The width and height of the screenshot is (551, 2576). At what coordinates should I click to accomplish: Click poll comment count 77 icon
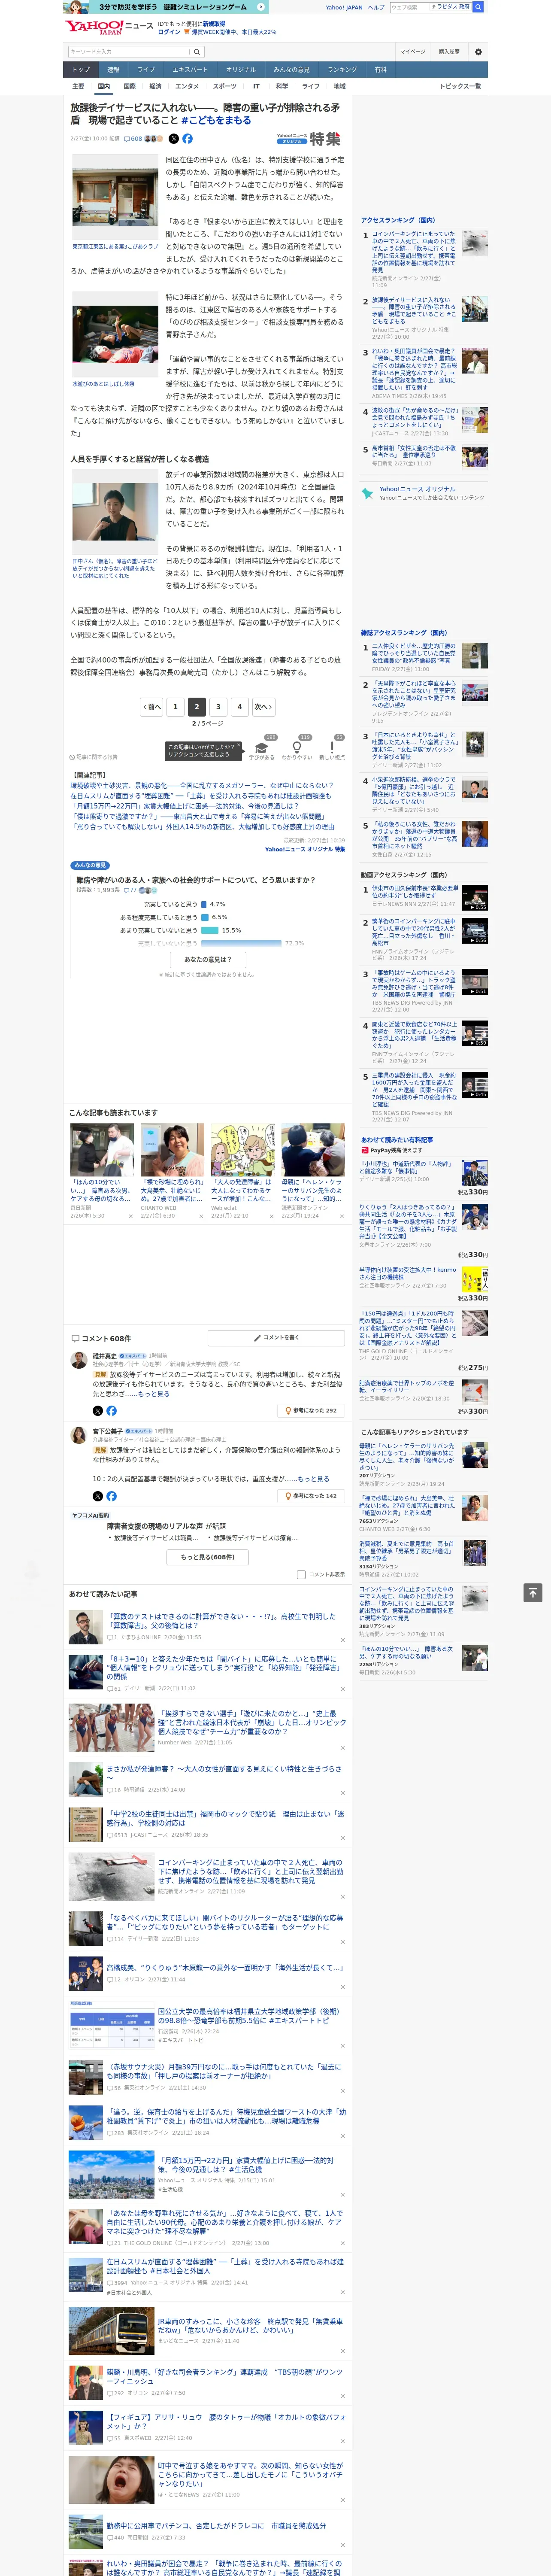130,890
